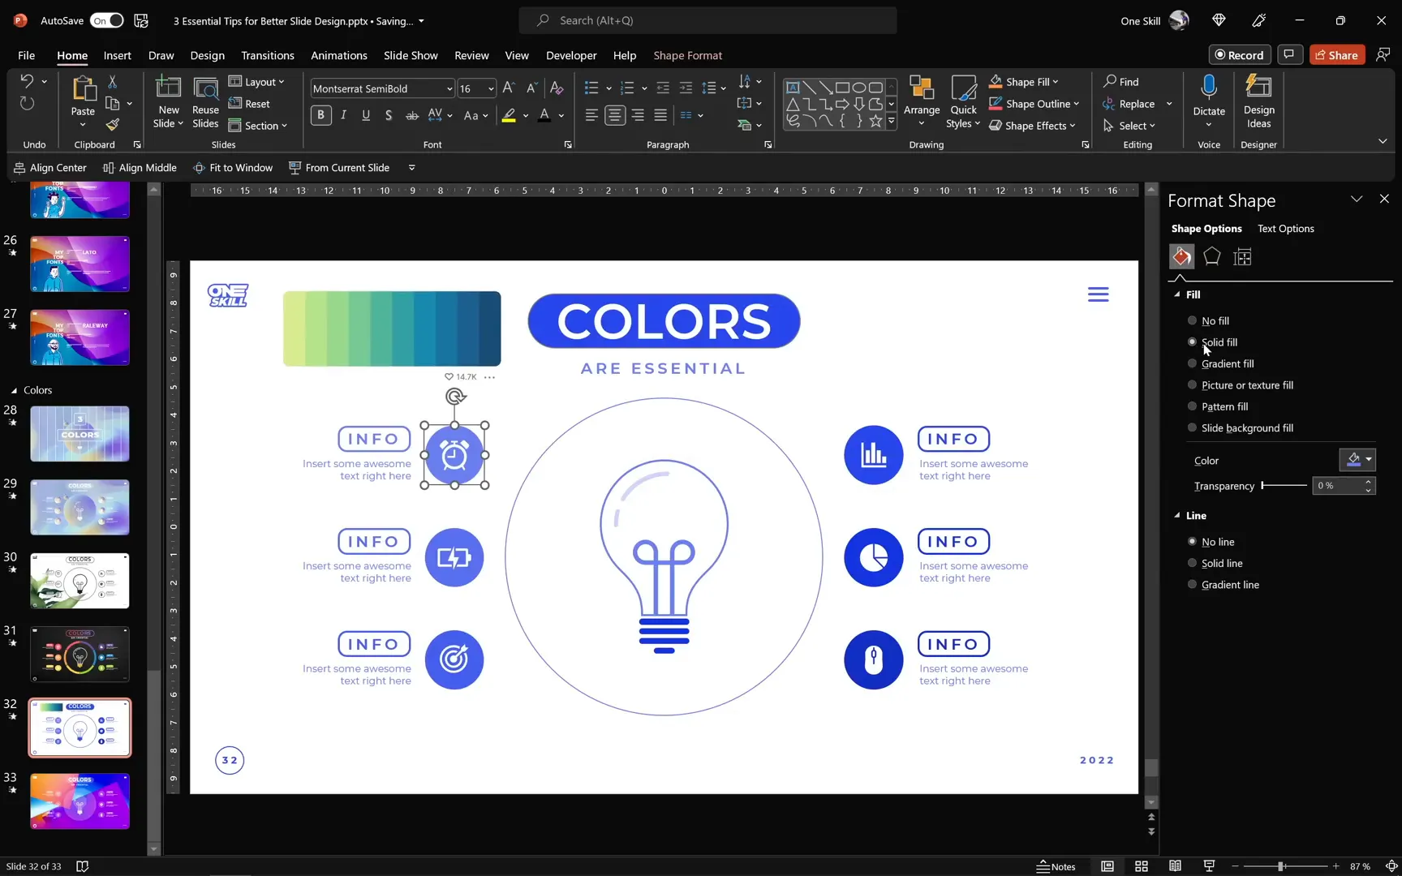Viewport: 1402px width, 876px height.
Task: Open the Layout dropdown
Action: click(x=256, y=82)
